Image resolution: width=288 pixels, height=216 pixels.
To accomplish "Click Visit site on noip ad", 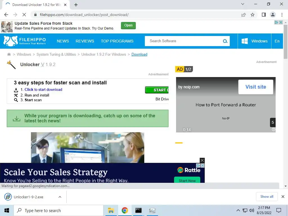I will 256,87.
